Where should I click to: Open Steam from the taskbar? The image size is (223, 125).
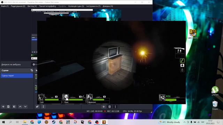[x=54, y=122]
